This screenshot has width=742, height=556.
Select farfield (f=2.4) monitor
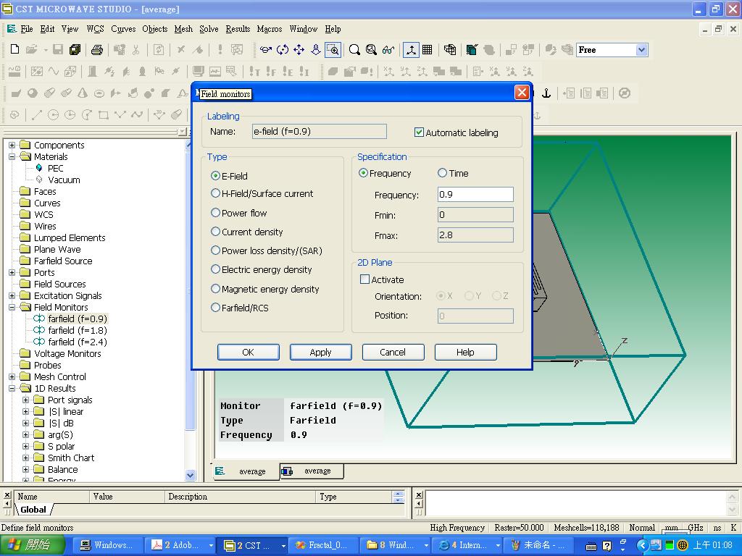[x=77, y=342]
